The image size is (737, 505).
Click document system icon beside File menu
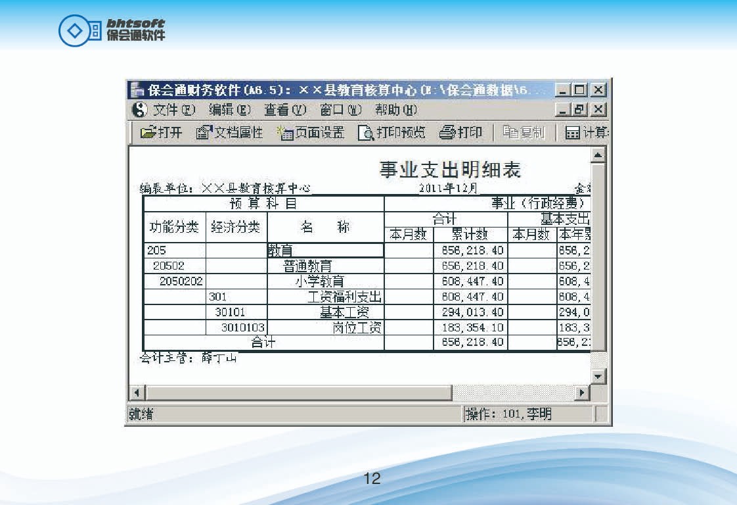click(x=139, y=110)
